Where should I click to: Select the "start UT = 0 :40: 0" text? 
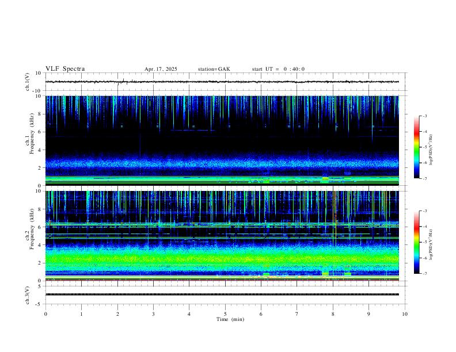click(x=278, y=69)
